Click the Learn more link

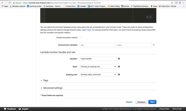(x=86, y=30)
